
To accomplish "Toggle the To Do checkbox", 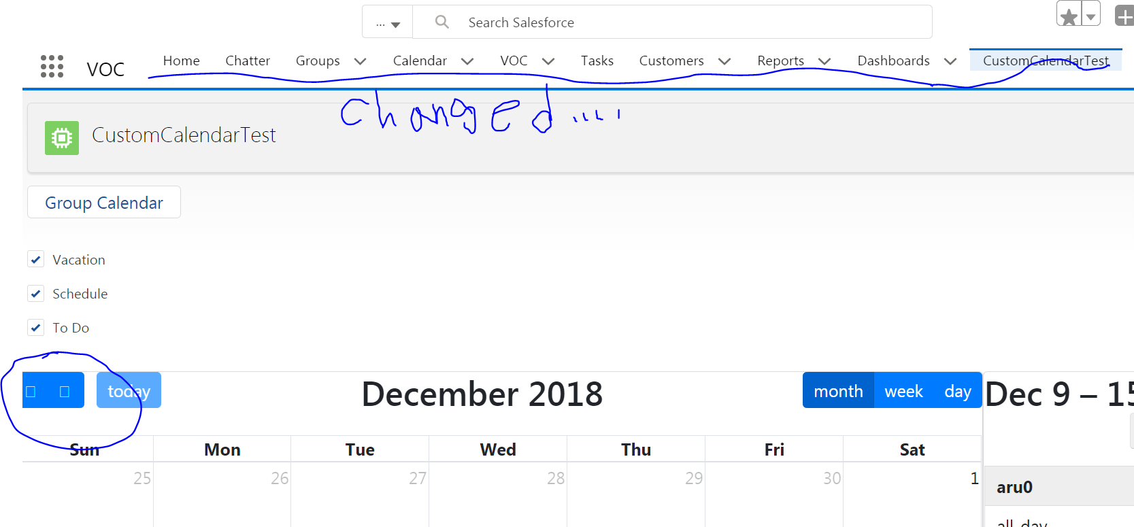I will point(36,328).
